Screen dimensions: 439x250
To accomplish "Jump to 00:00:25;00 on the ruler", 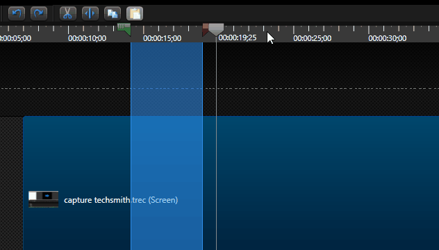I will click(x=312, y=38).
